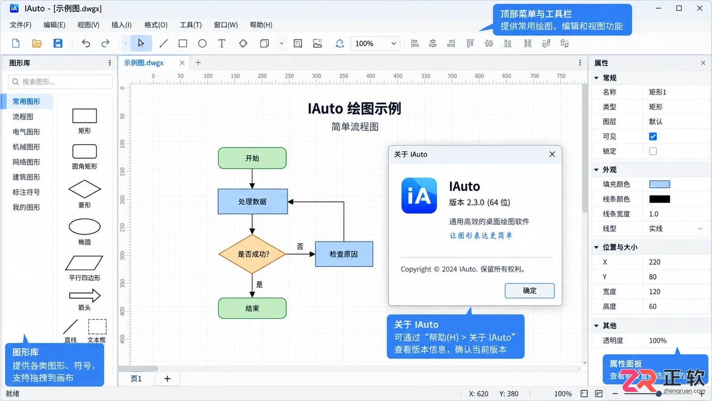Select the 网络图形 shape category

click(x=26, y=162)
